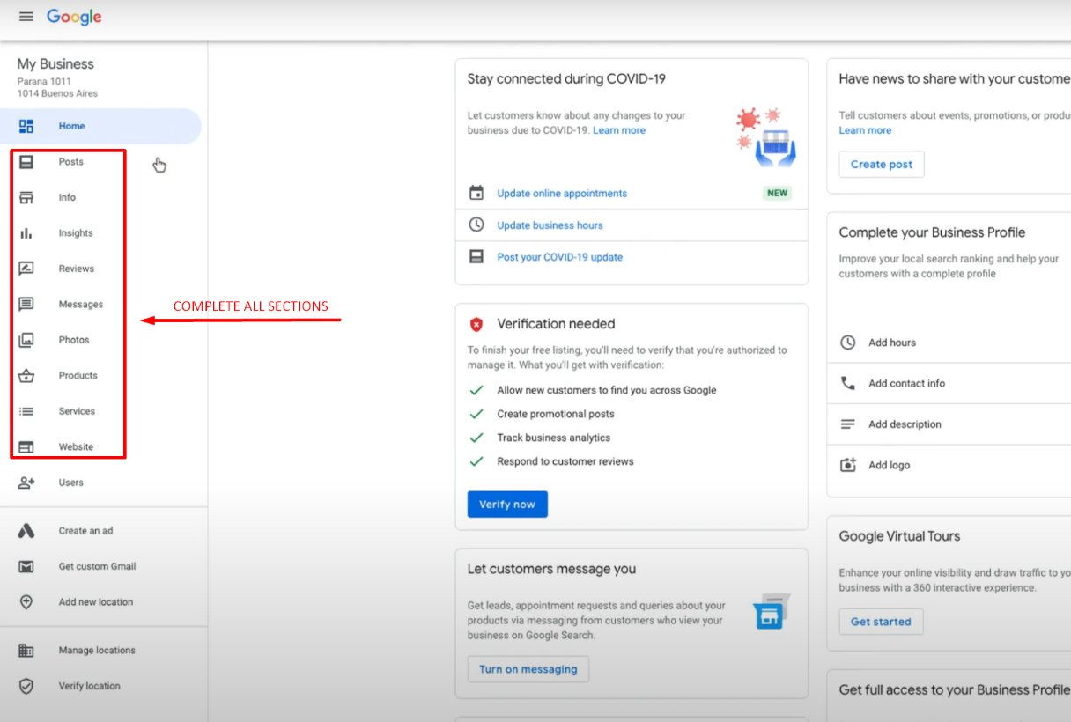Viewport: 1071px width, 722px height.
Task: Click Add logo
Action: pos(889,465)
